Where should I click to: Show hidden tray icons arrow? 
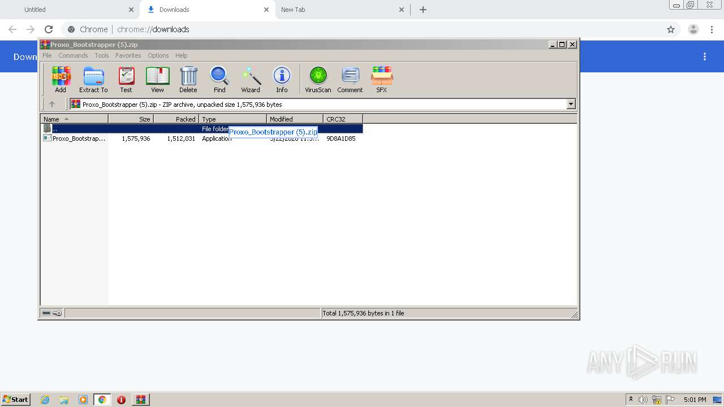click(x=631, y=400)
